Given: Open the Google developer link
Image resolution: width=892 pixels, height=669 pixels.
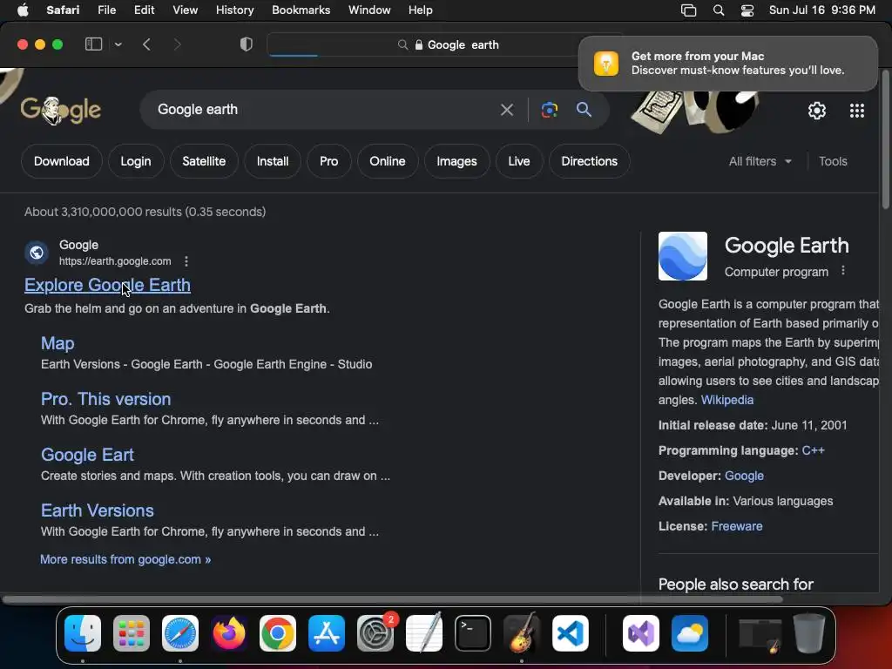Looking at the screenshot, I should point(744,476).
